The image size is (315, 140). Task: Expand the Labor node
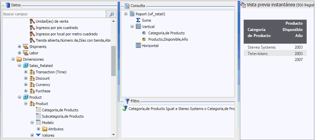19,53
